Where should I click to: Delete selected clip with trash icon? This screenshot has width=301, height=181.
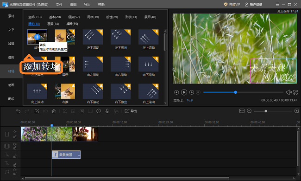pyautogui.click(x=54, y=111)
